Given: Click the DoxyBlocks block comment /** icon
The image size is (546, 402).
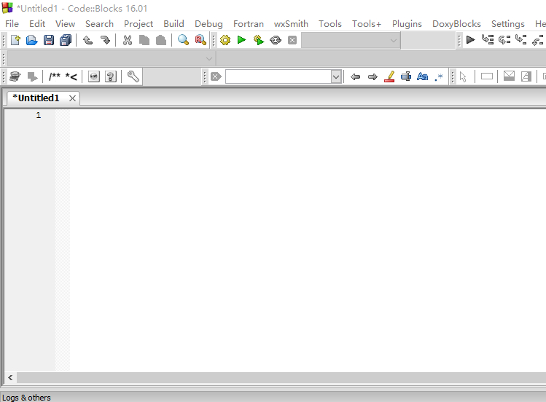Looking at the screenshot, I should point(55,76).
